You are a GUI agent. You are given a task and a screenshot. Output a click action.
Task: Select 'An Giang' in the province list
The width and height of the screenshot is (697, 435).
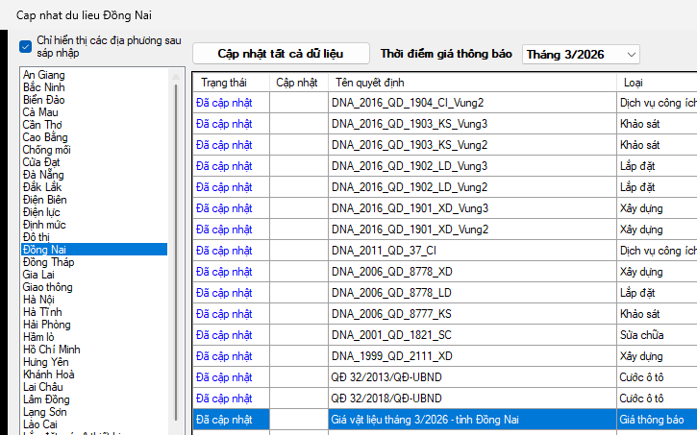(44, 75)
